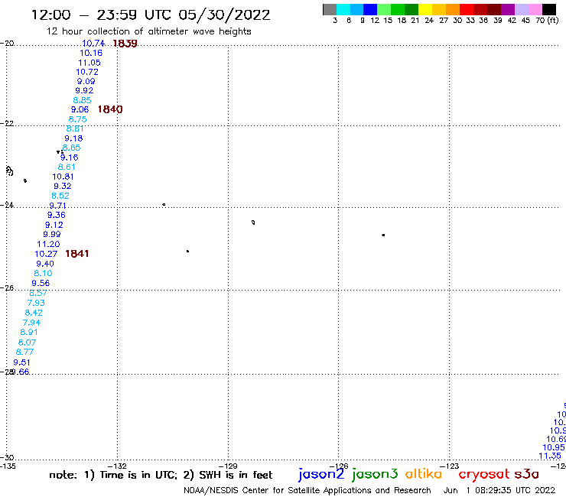The image size is (566, 497).
Task: Select the 8.52 wave height reading
Action: tap(60, 196)
